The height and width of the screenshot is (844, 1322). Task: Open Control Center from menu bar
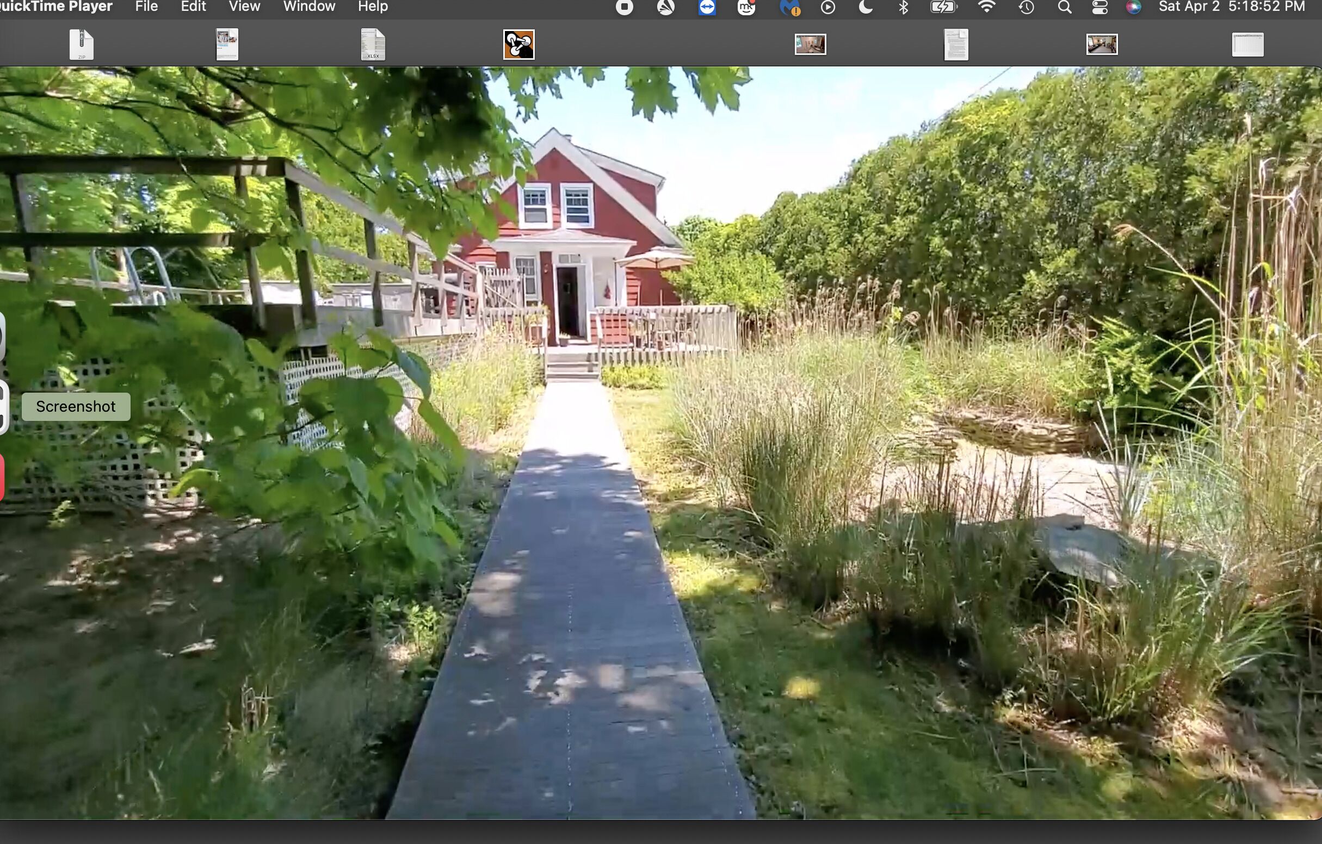(x=1099, y=7)
